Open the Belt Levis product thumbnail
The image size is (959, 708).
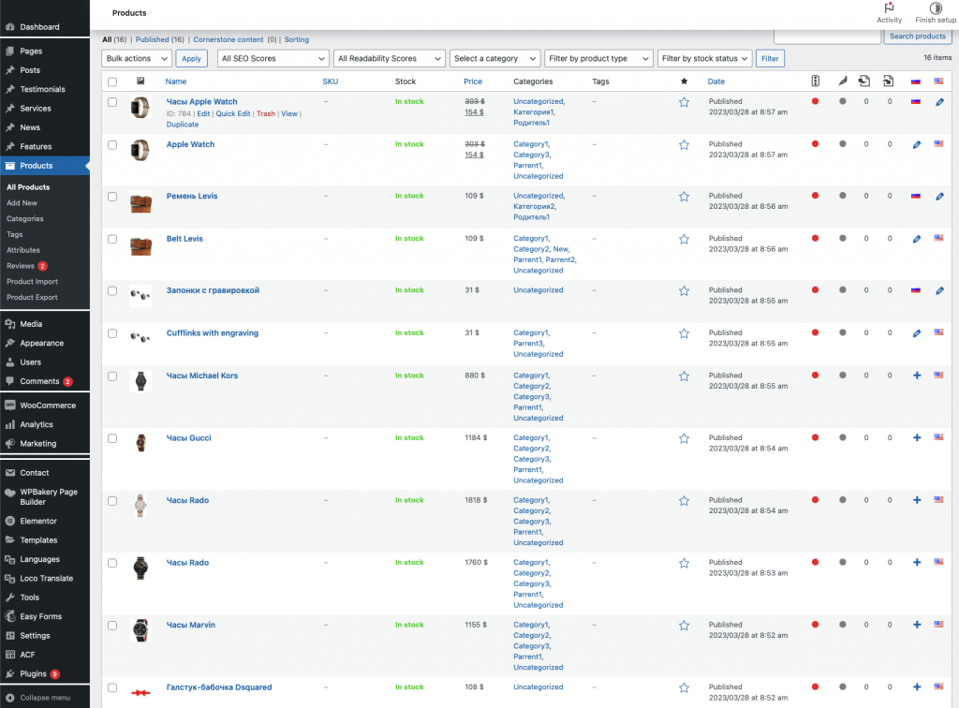(140, 246)
